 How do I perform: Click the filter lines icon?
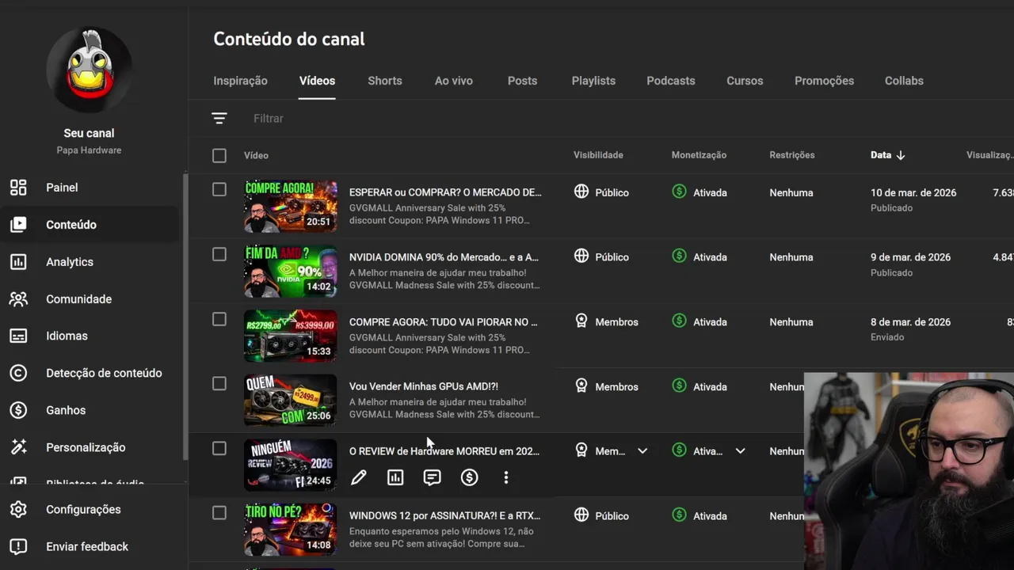219,118
